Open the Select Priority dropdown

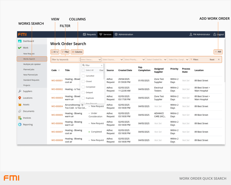tap(135, 60)
